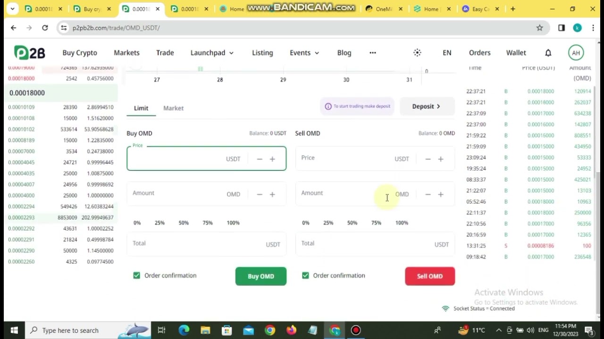Click the green Buy OMD button
Image resolution: width=604 pixels, height=339 pixels.
(261, 276)
